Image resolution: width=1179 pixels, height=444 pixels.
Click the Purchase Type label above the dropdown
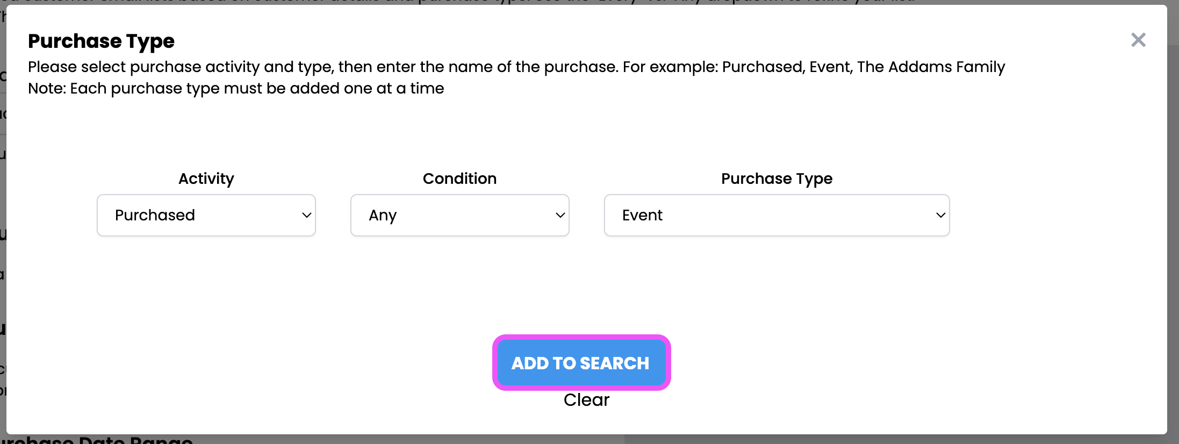coord(777,178)
